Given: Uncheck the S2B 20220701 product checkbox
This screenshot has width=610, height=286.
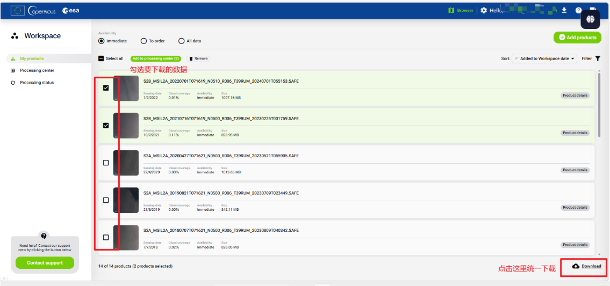Looking at the screenshot, I should click(x=106, y=88).
